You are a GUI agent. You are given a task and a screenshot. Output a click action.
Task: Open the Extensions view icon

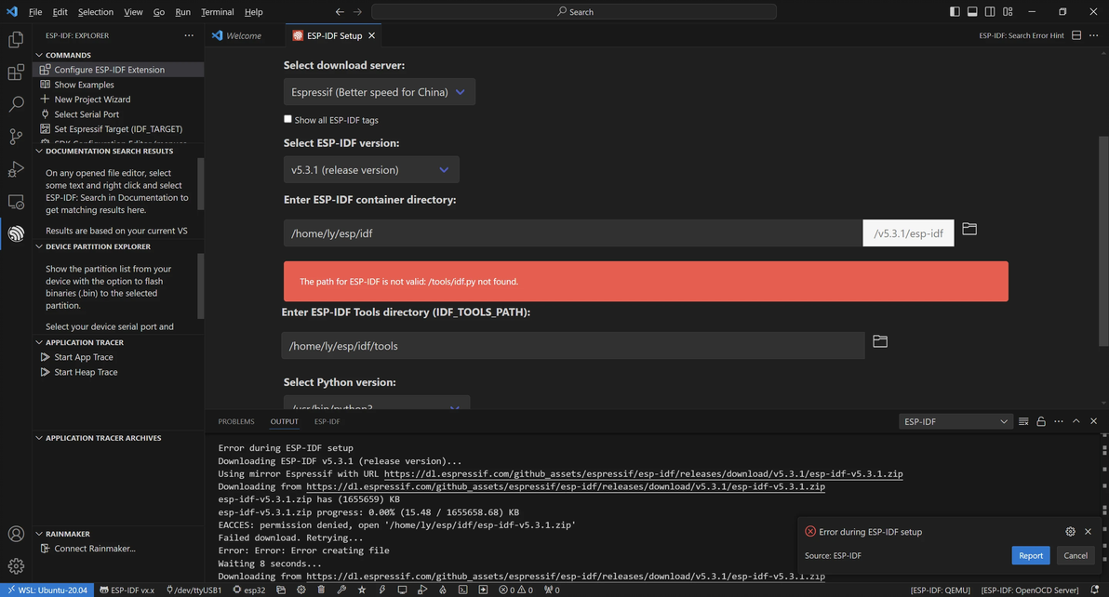pyautogui.click(x=16, y=72)
